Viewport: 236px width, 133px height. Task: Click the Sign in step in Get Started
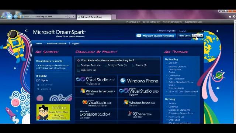44,81
